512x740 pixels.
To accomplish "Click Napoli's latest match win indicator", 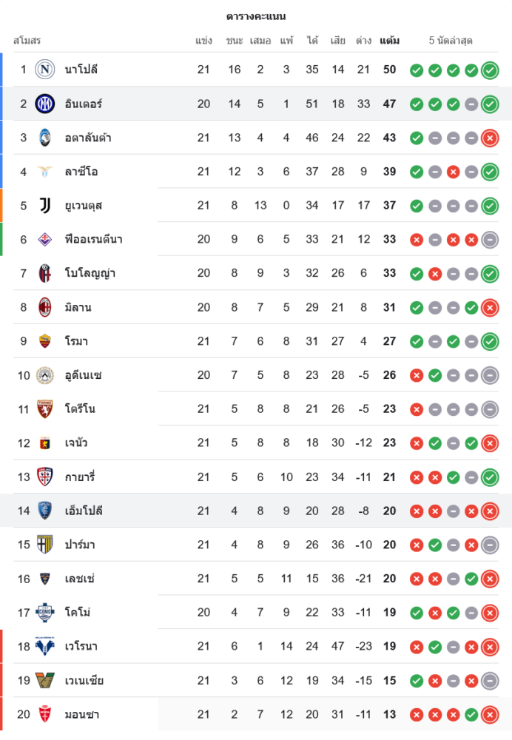I will pyautogui.click(x=490, y=70).
